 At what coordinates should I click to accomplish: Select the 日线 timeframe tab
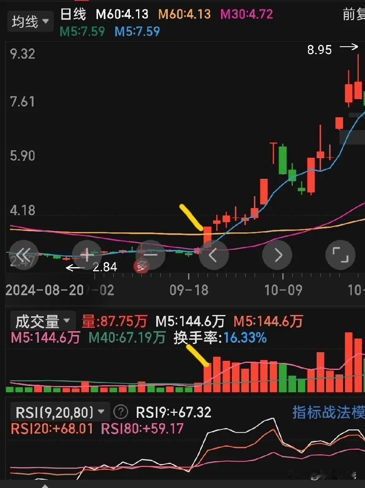73,14
